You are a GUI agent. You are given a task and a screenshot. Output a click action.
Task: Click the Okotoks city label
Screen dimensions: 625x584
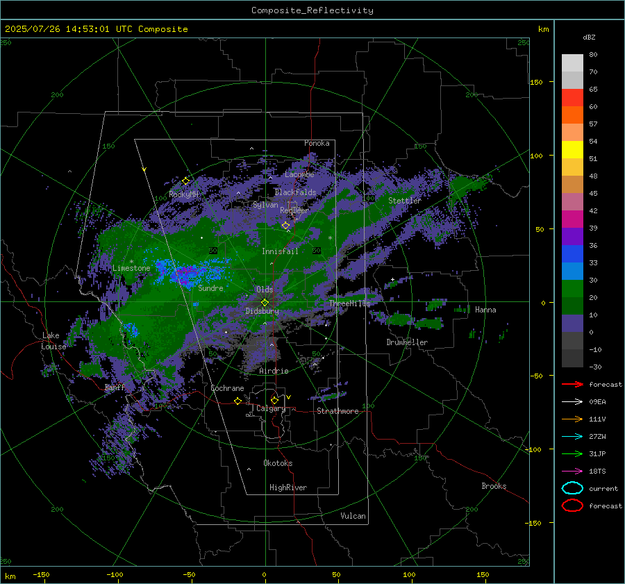278,463
